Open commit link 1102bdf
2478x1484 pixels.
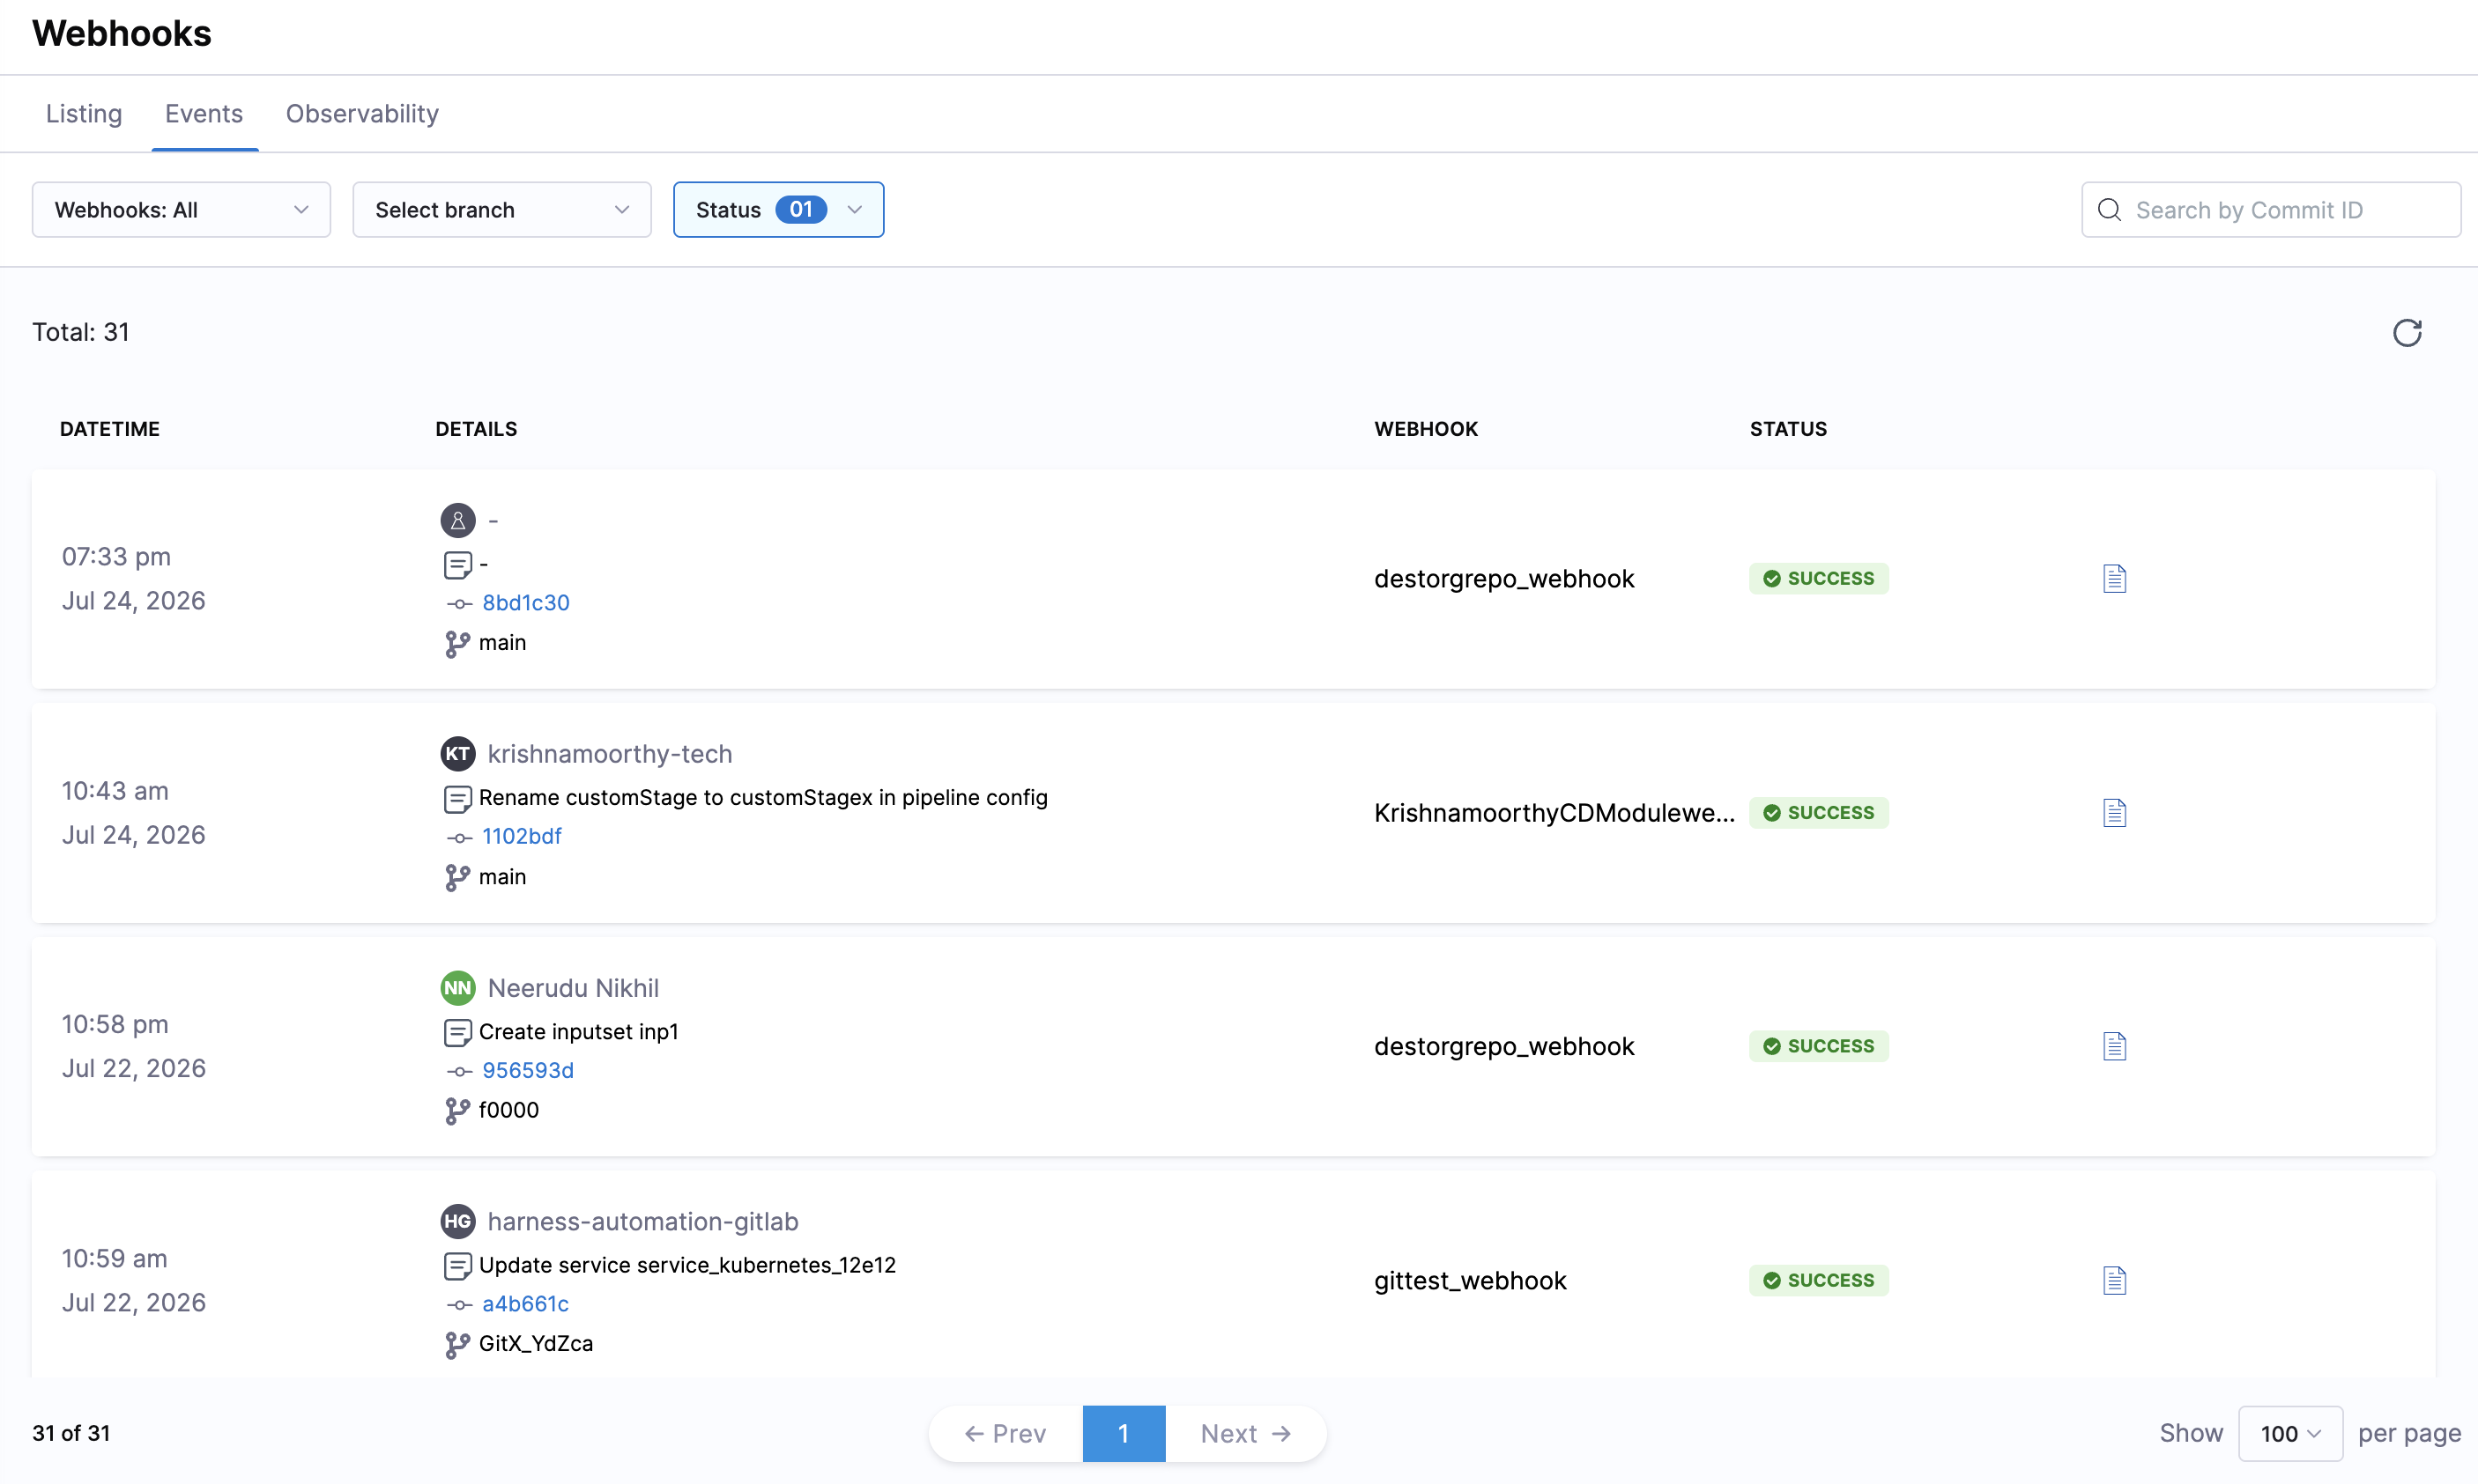(x=523, y=836)
